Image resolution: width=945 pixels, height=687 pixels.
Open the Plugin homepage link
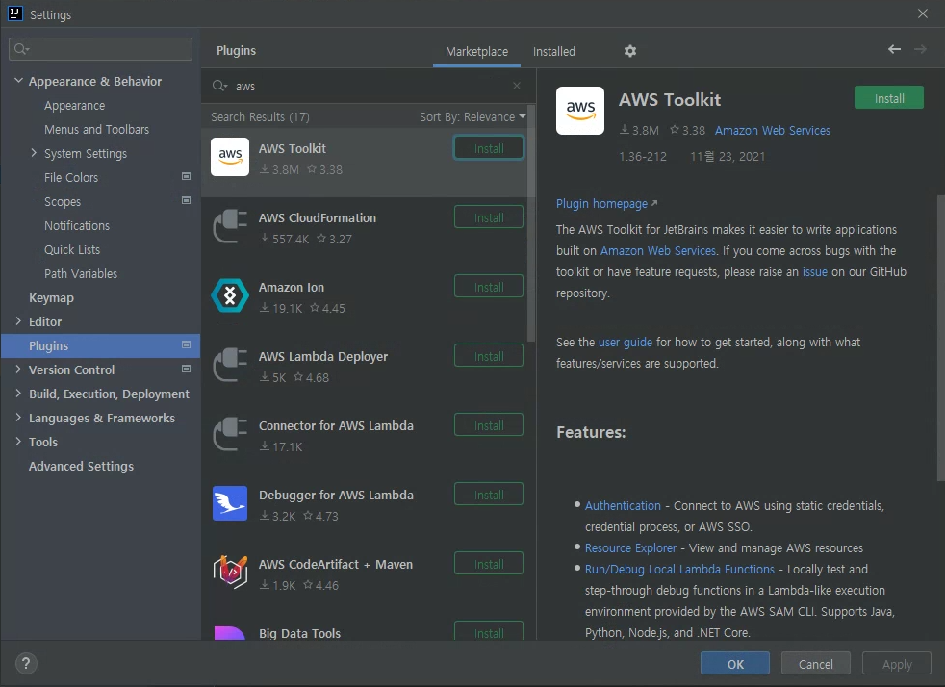(606, 204)
